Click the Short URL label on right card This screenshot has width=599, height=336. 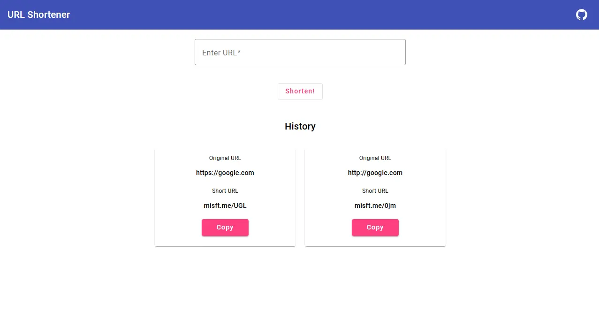point(375,191)
